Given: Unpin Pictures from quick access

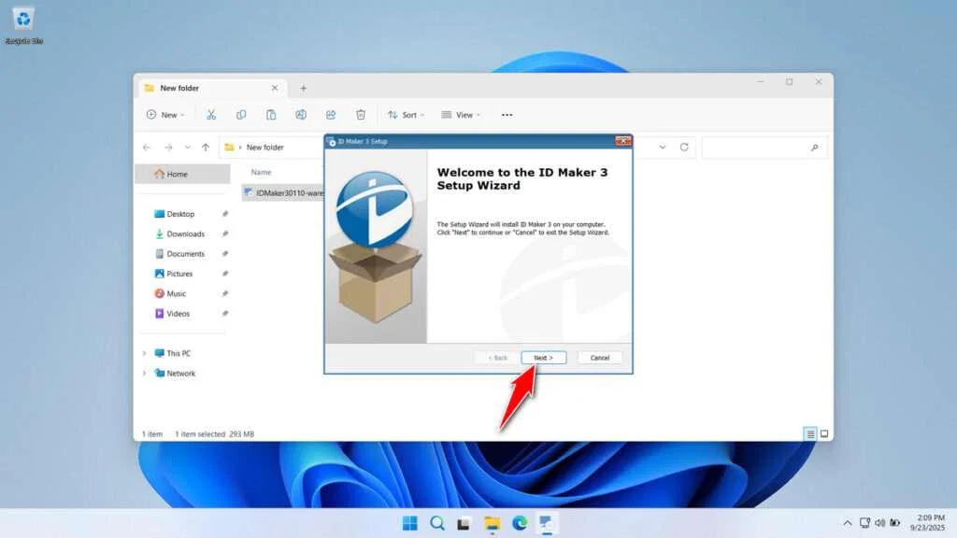Looking at the screenshot, I should [x=224, y=273].
